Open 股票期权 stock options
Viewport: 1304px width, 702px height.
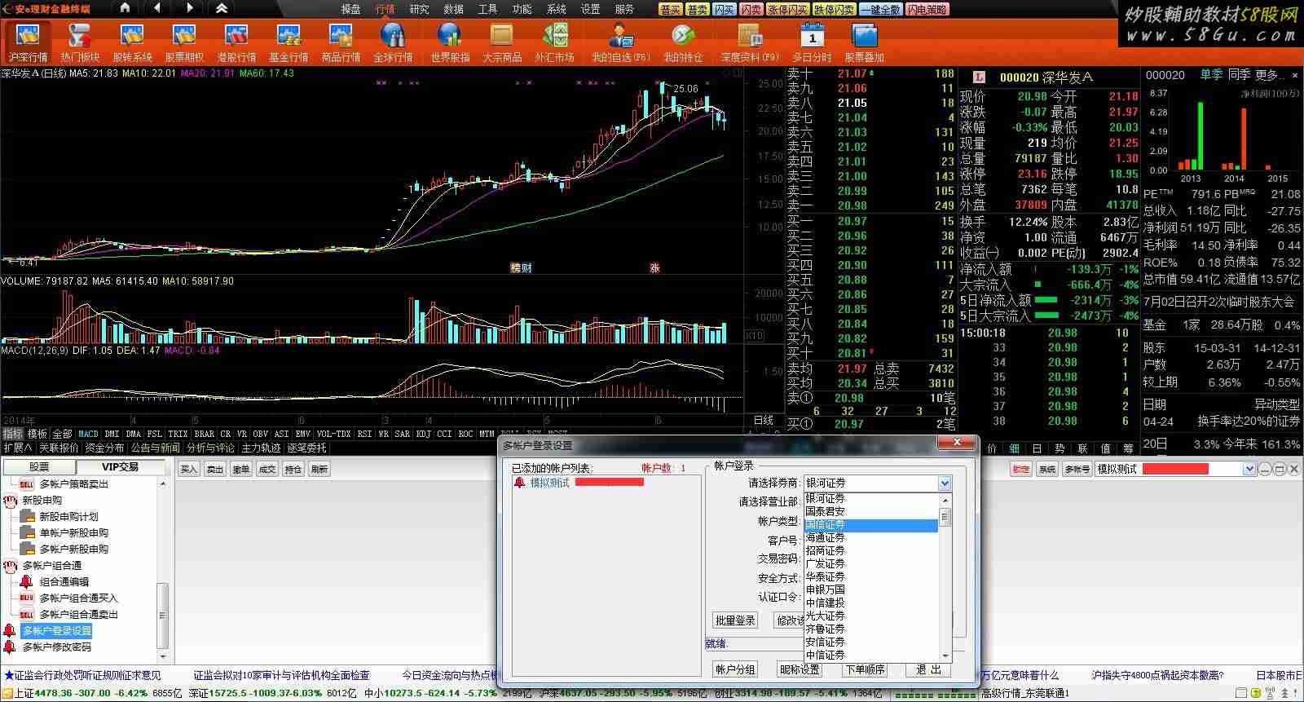tap(184, 42)
